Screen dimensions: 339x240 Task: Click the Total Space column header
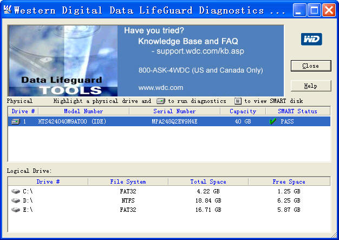[x=208, y=181]
